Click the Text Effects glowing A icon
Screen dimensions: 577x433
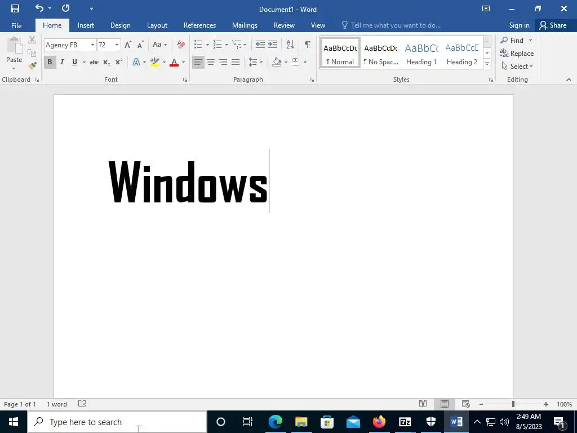(136, 62)
